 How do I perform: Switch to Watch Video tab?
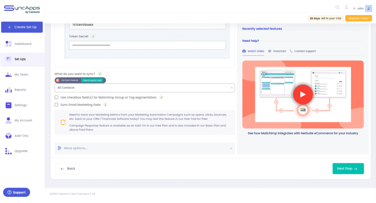tap(253, 51)
